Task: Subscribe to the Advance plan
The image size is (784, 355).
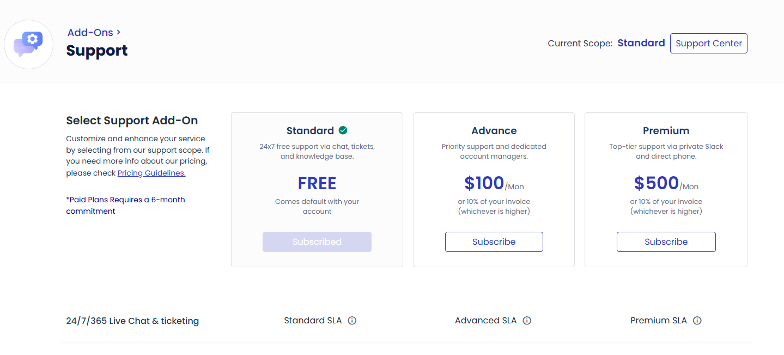Action: pos(494,242)
